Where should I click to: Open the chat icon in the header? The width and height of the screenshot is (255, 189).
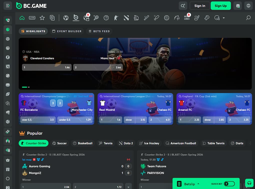tap(238, 6)
